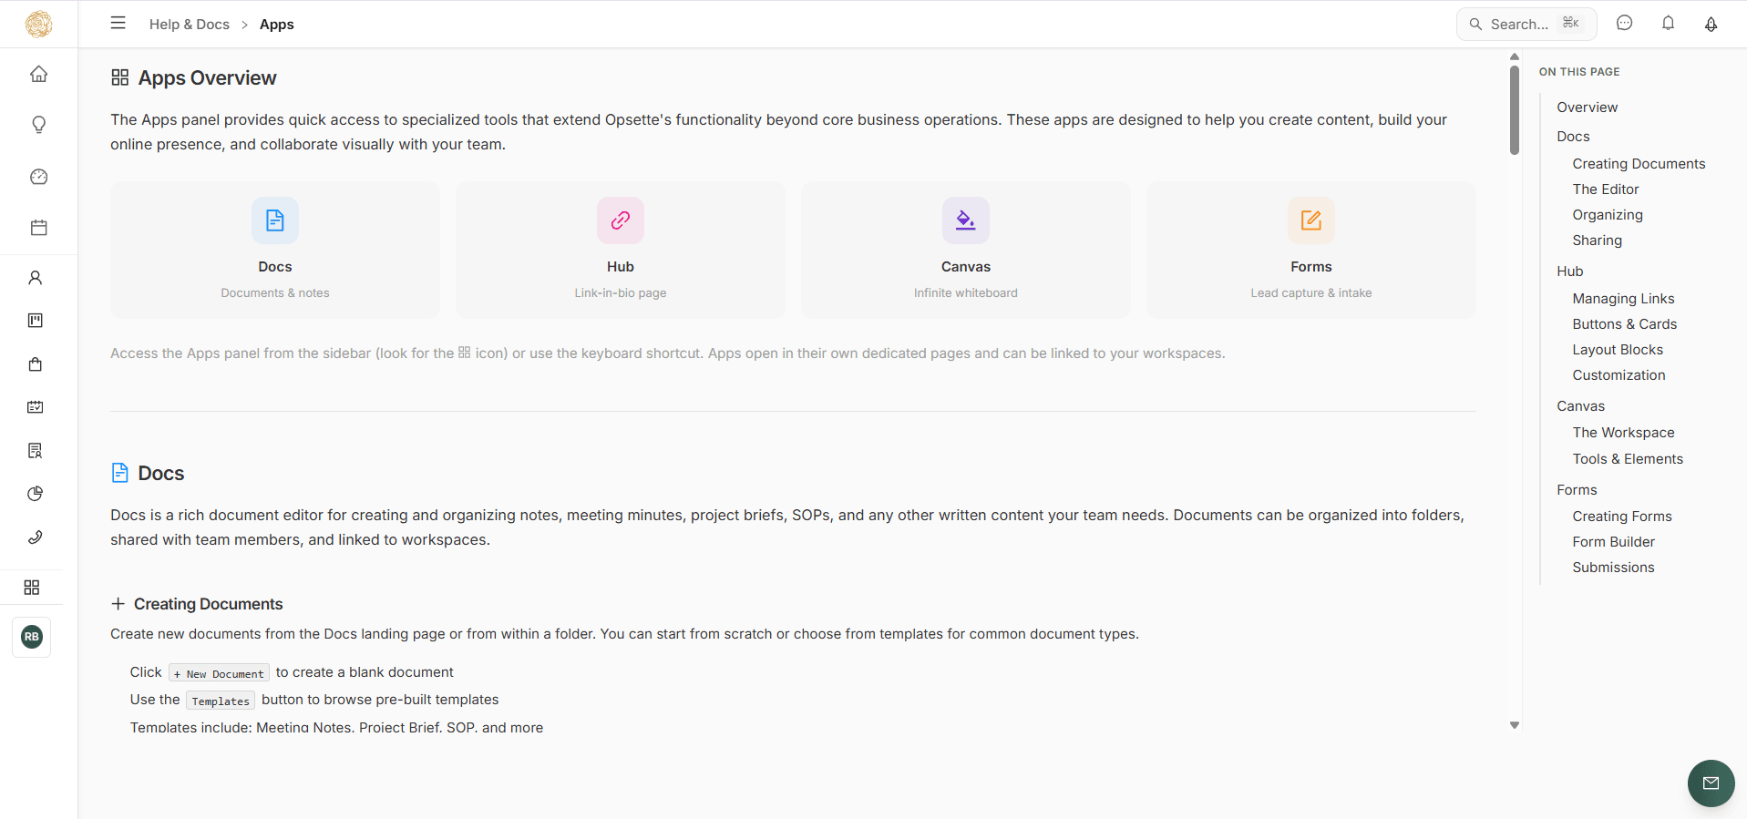Toggle the hamburger menu icon
Image resolution: width=1747 pixels, height=819 pixels.
118,24
